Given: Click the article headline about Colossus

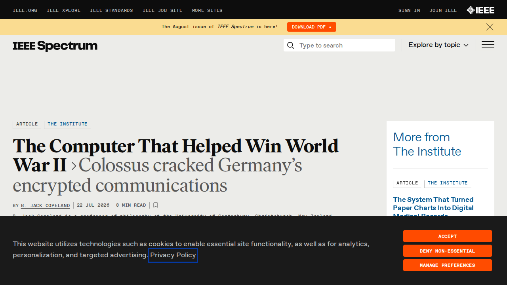Looking at the screenshot, I should [175, 166].
